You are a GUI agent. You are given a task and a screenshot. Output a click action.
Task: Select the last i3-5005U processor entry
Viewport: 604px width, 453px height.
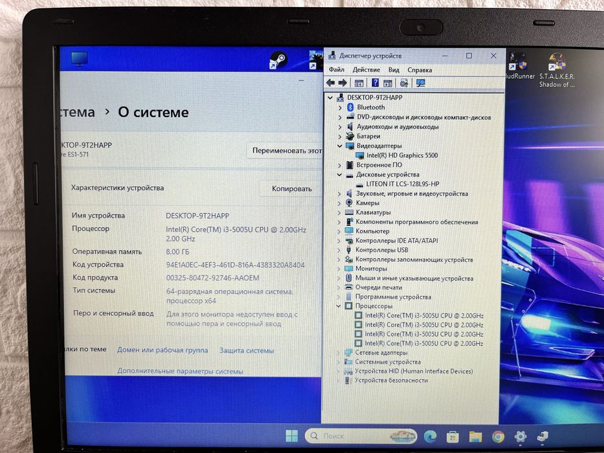(424, 343)
